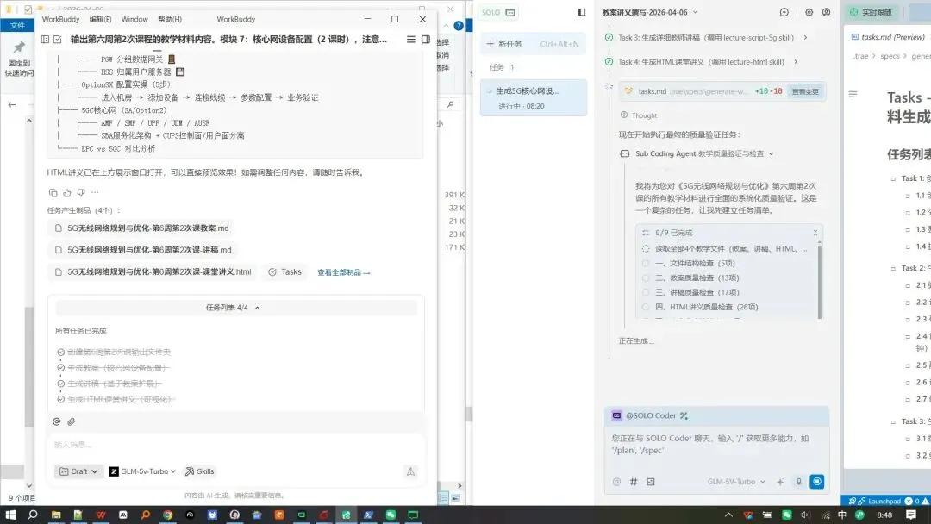Open the Trae user account icon

[x=826, y=12]
